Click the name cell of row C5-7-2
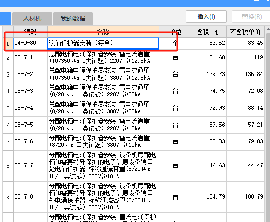Image resolution: width=270 pixels, height=222 pixels. tap(103, 75)
